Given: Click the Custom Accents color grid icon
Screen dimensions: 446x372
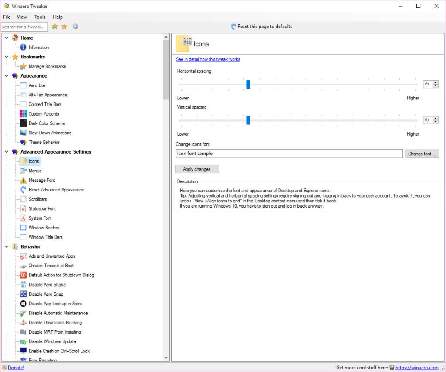Looking at the screenshot, I should (23, 114).
